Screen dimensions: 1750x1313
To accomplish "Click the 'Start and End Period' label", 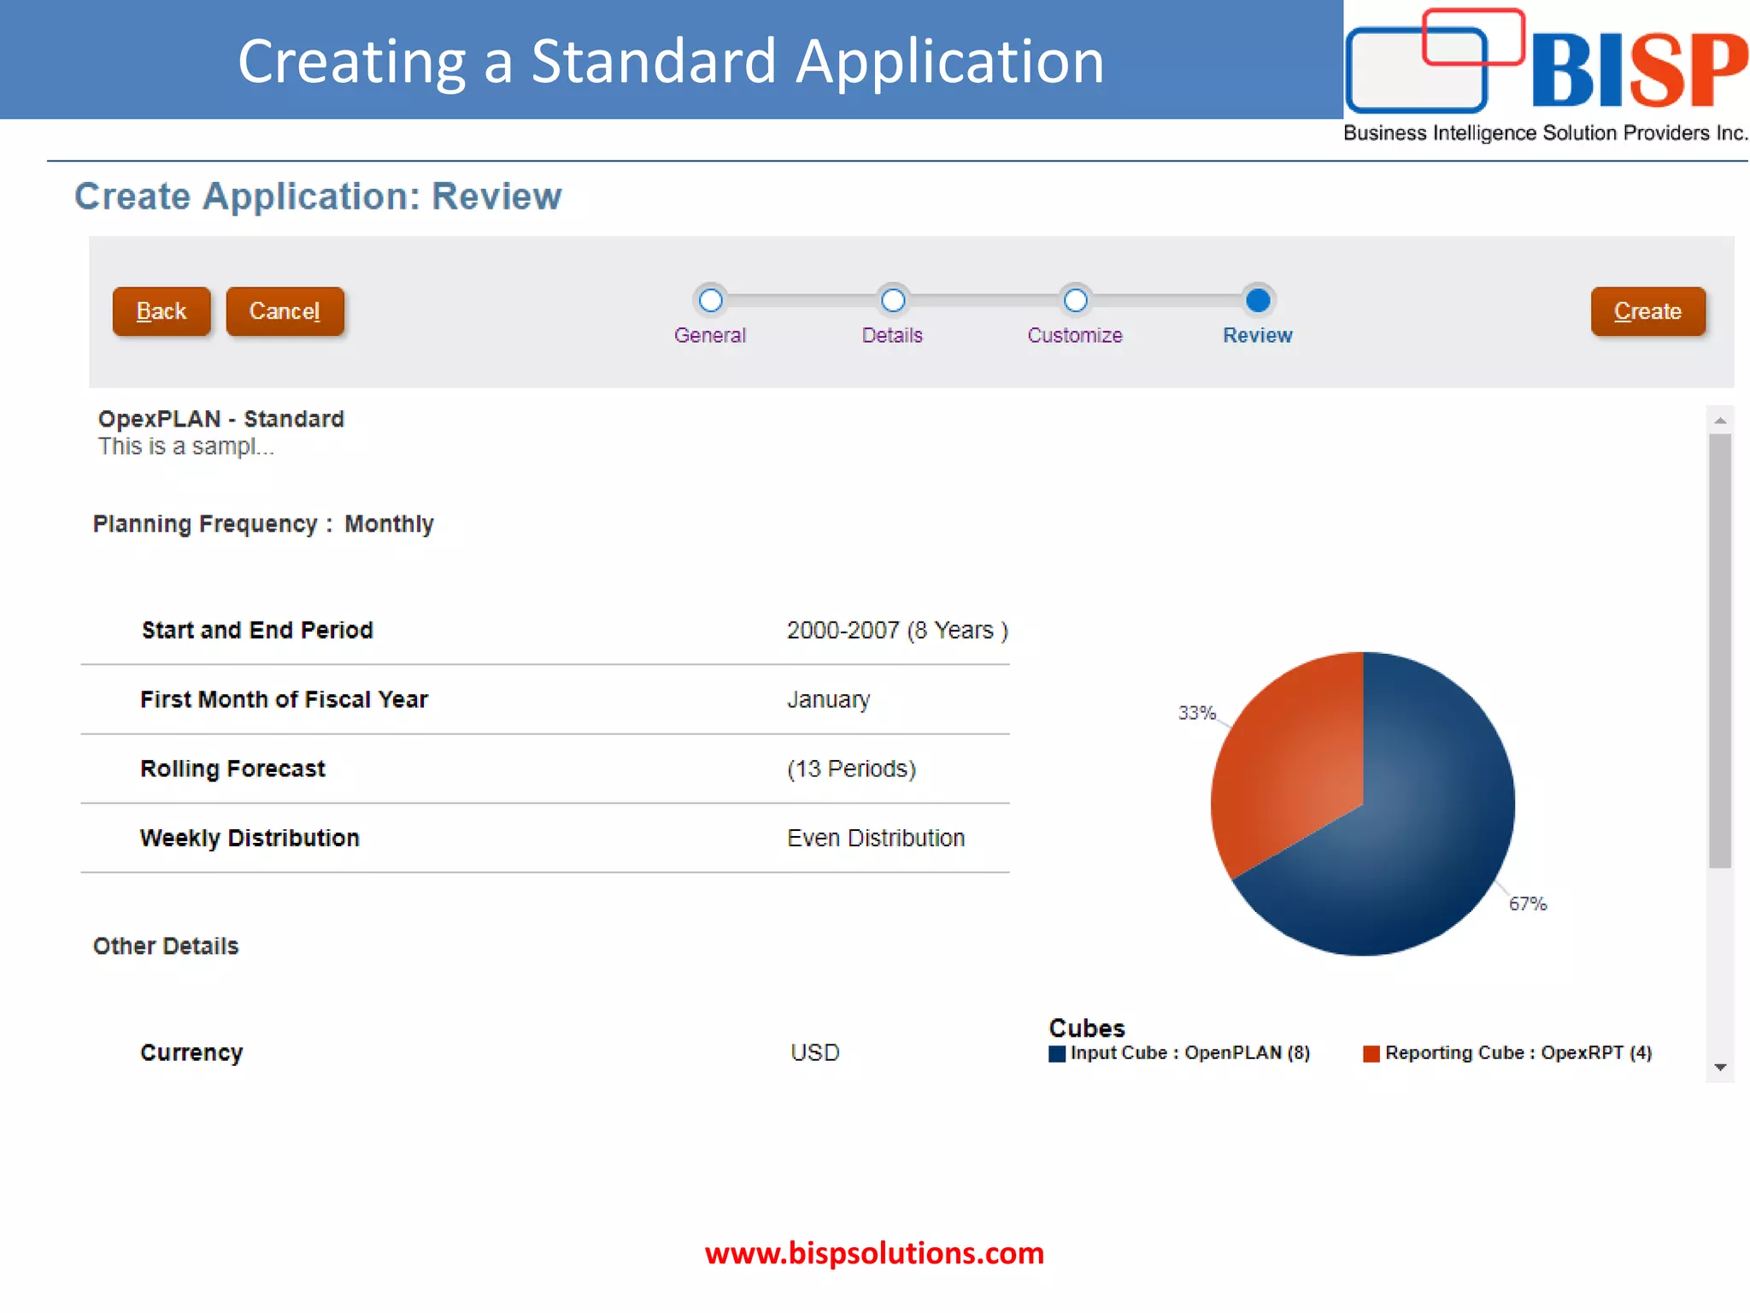I will pyautogui.click(x=257, y=630).
